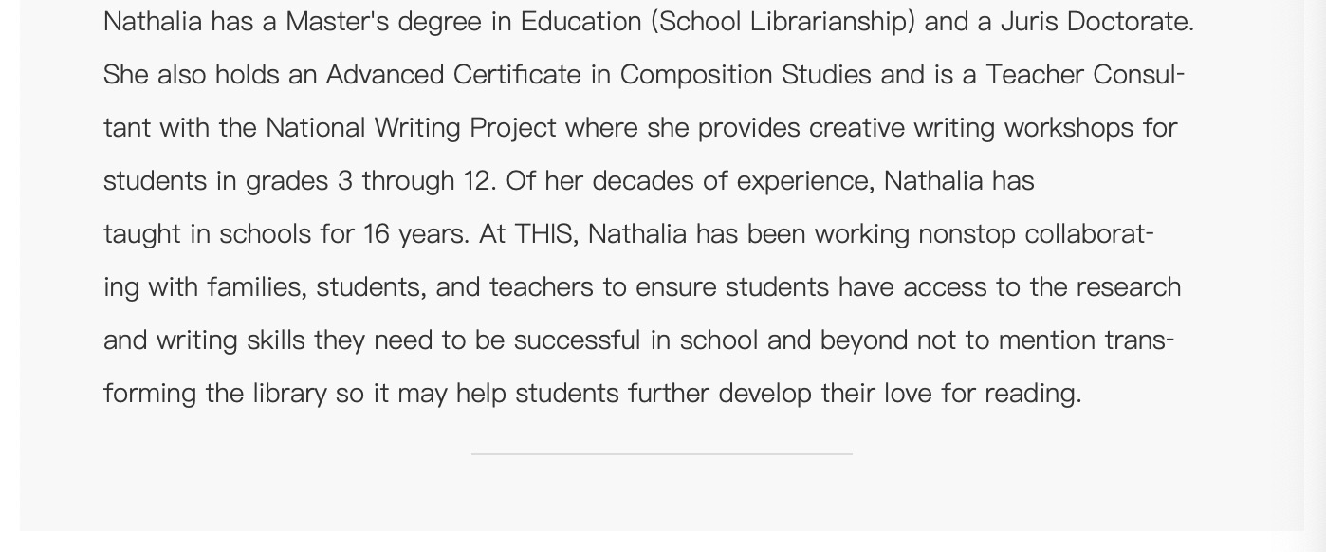Click the horizontal divider line below paragraph
The height and width of the screenshot is (552, 1326).
(662, 454)
